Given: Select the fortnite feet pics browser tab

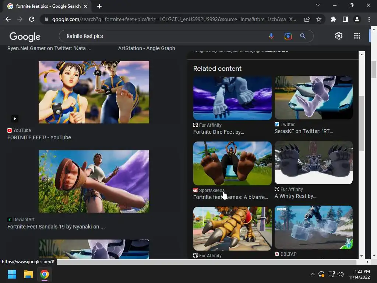Looking at the screenshot, I should 47,6.
